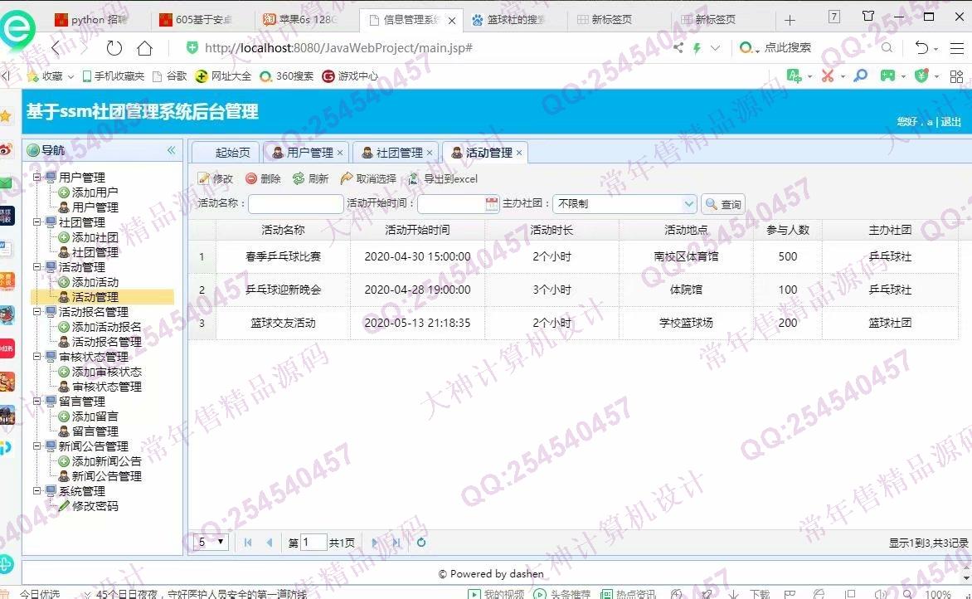
Task: Open the browser hamburger menu
Action: (957, 48)
